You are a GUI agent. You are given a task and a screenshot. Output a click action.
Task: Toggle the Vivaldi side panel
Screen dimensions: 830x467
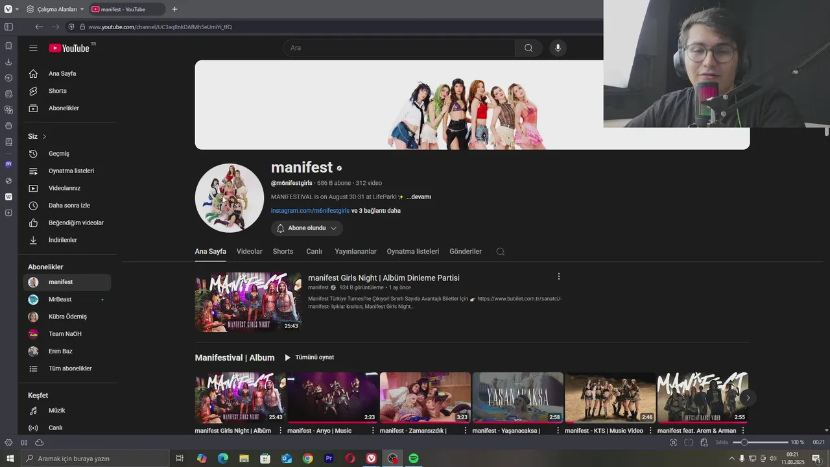pos(8,27)
